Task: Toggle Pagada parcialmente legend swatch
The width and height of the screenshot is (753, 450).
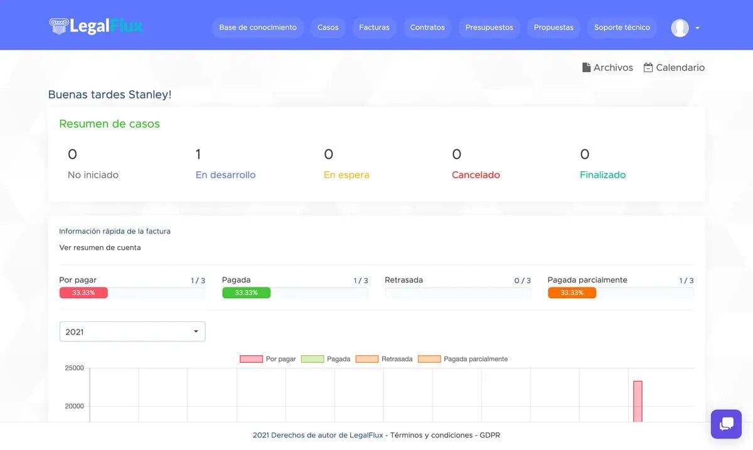Action: tap(429, 359)
